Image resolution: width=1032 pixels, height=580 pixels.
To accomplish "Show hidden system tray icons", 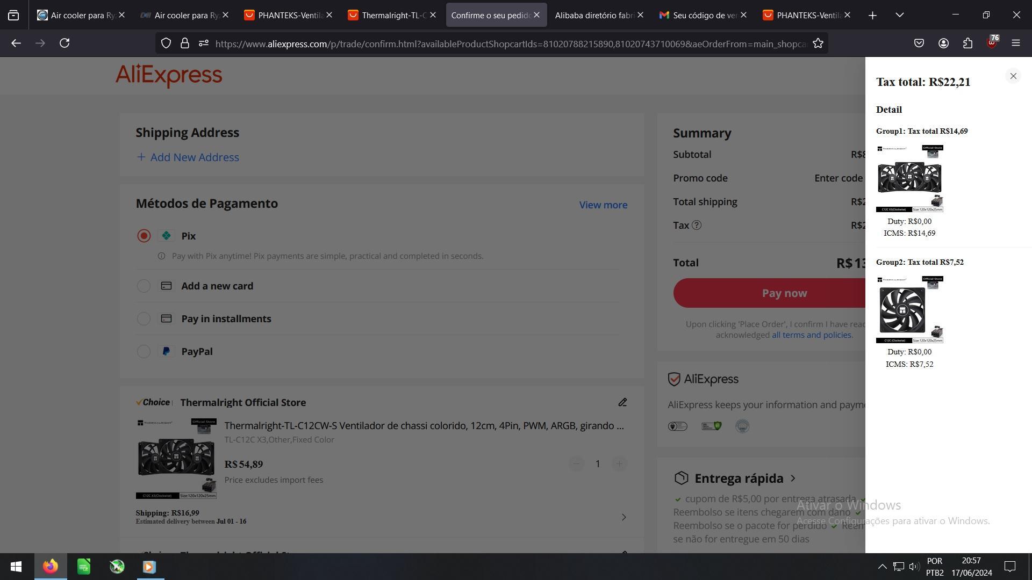I will click(x=882, y=567).
